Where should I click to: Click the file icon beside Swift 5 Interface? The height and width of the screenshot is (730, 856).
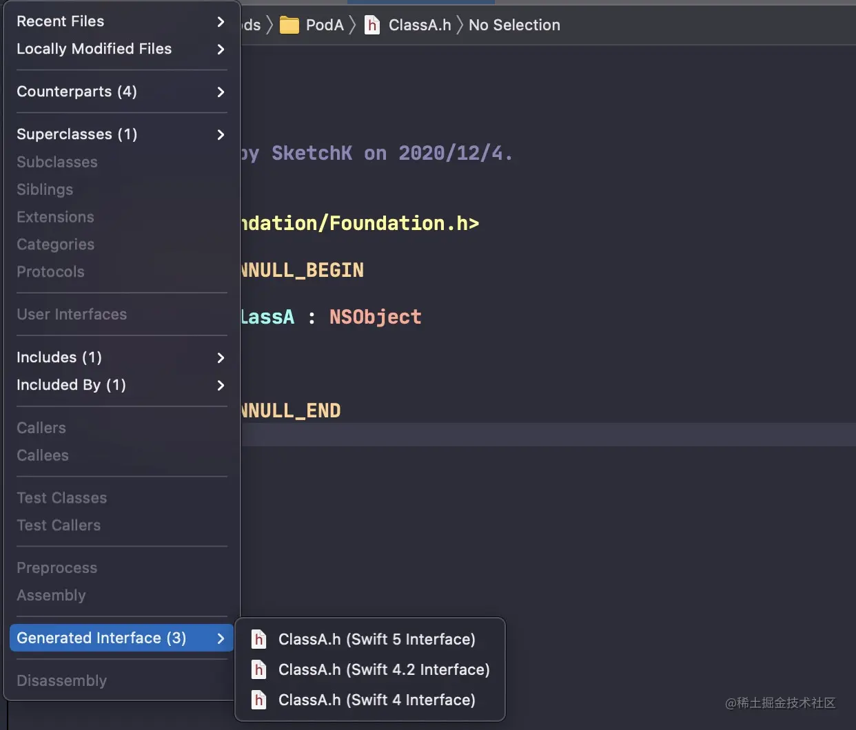click(x=259, y=639)
